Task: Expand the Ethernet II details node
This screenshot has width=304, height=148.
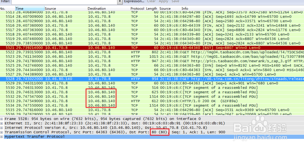Action: pos(2,123)
